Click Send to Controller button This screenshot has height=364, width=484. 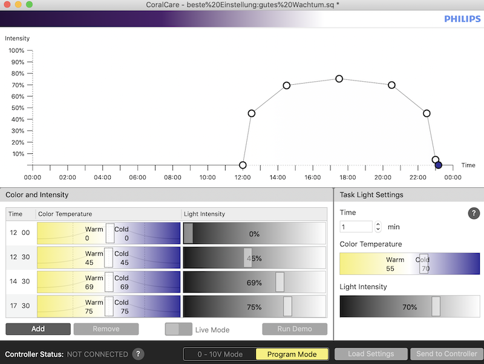[444, 354]
